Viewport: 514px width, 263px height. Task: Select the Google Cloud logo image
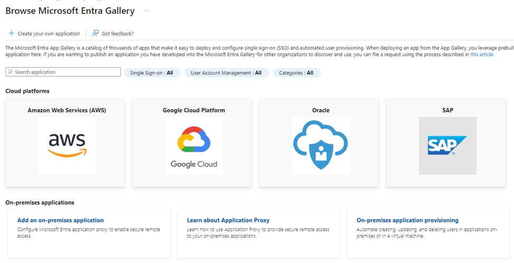[x=193, y=145]
